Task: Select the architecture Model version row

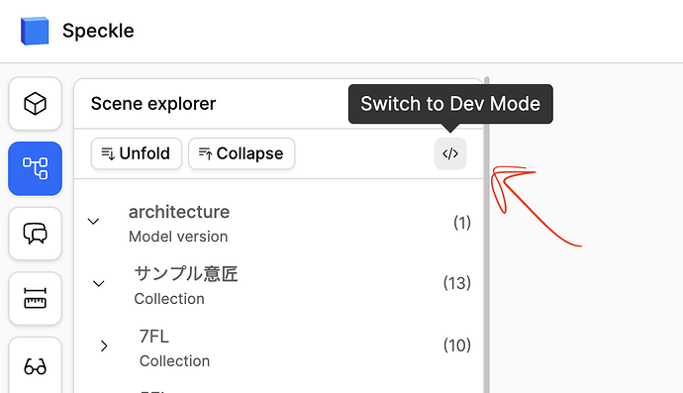Action: coord(279,223)
